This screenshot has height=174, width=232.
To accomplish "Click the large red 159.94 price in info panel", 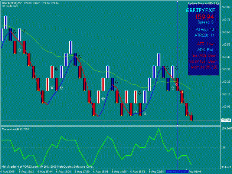I will click(x=205, y=17).
